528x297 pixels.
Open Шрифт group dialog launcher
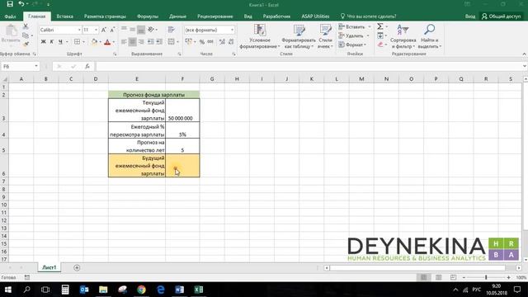(115, 54)
